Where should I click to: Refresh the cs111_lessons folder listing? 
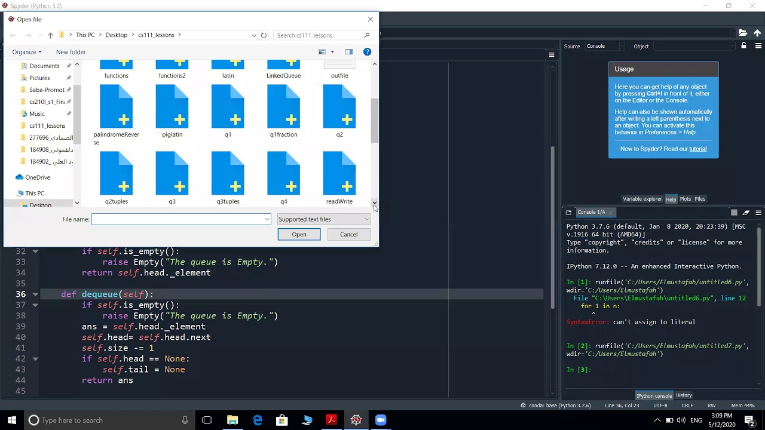(x=264, y=35)
